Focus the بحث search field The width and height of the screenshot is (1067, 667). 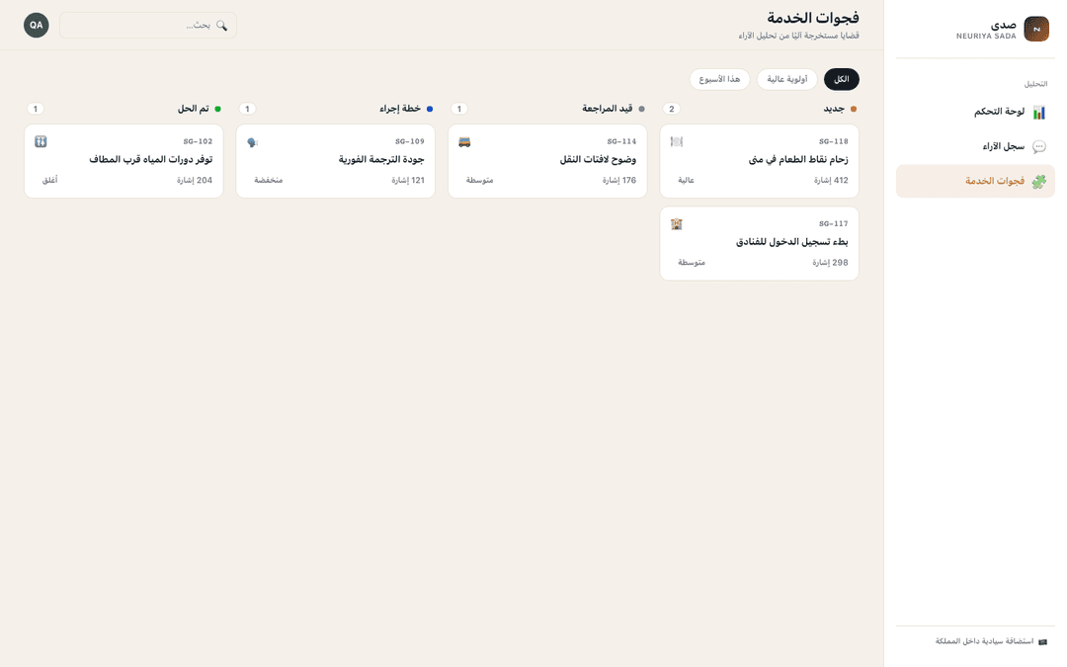coord(148,25)
